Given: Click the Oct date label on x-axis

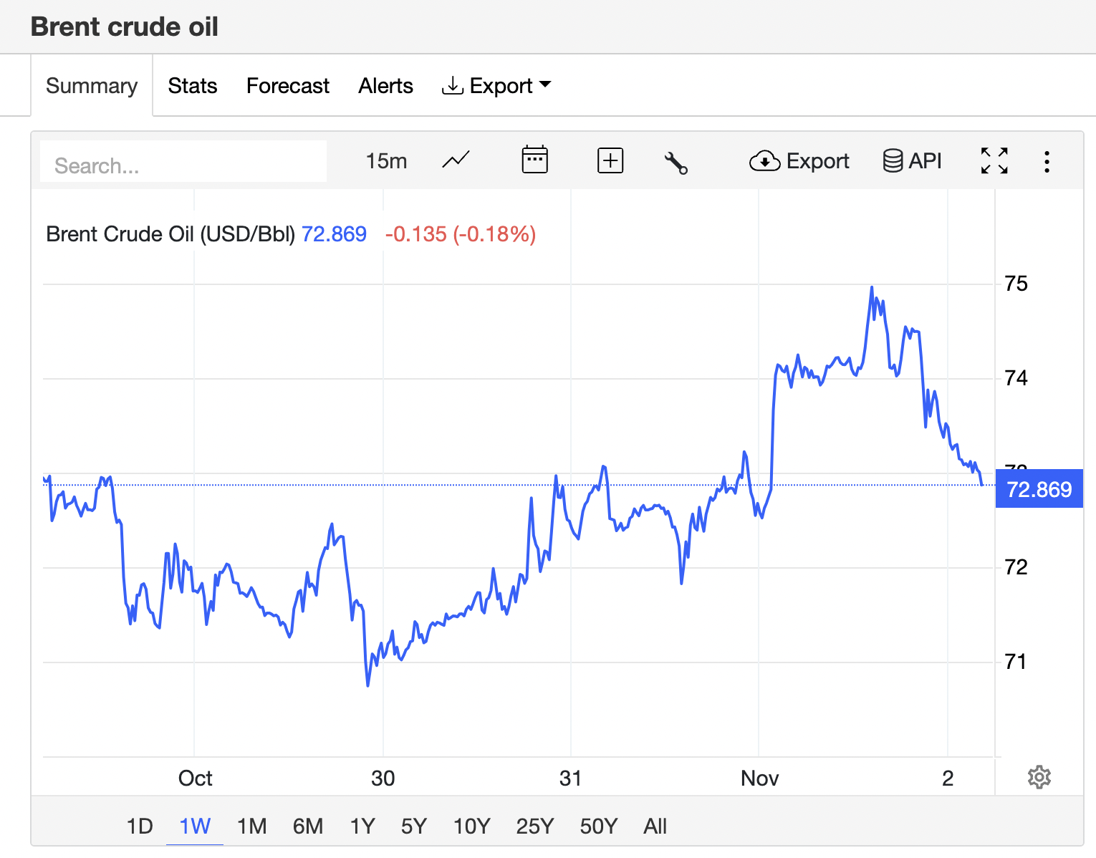Looking at the screenshot, I should pyautogui.click(x=195, y=779).
